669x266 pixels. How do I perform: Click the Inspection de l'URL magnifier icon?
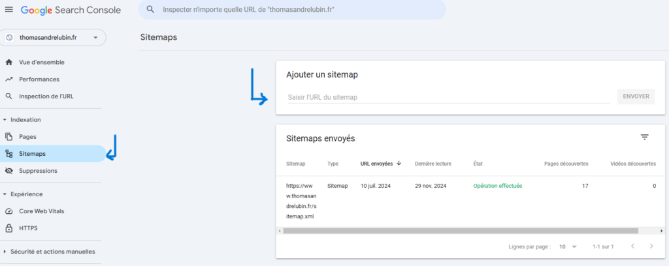pyautogui.click(x=8, y=96)
